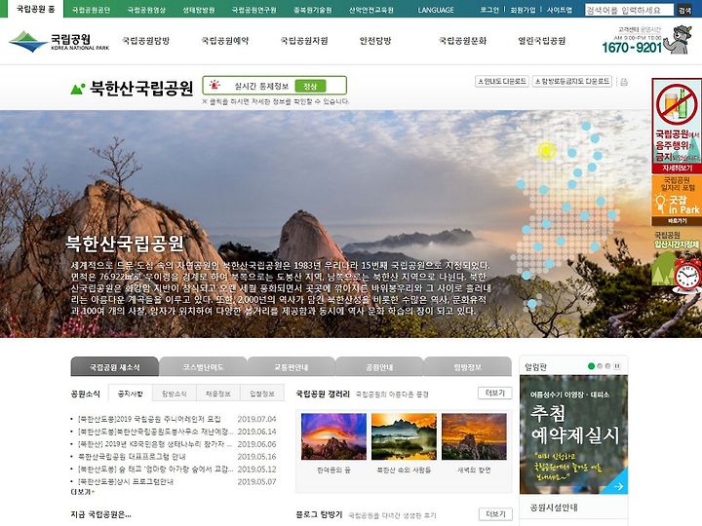Open the 북한산 속의 사람들 gallery thumbnail

pyautogui.click(x=404, y=436)
